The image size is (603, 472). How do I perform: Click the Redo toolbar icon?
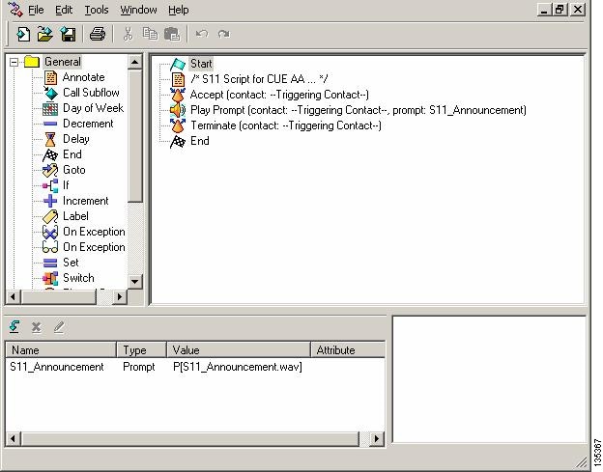[223, 34]
